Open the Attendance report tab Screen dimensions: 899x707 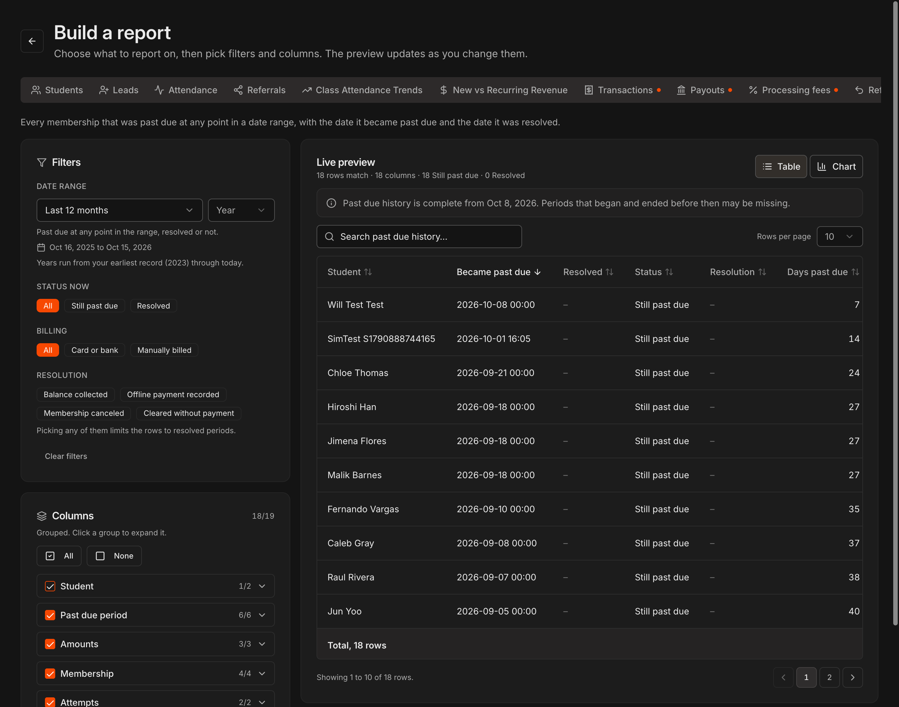pyautogui.click(x=186, y=90)
